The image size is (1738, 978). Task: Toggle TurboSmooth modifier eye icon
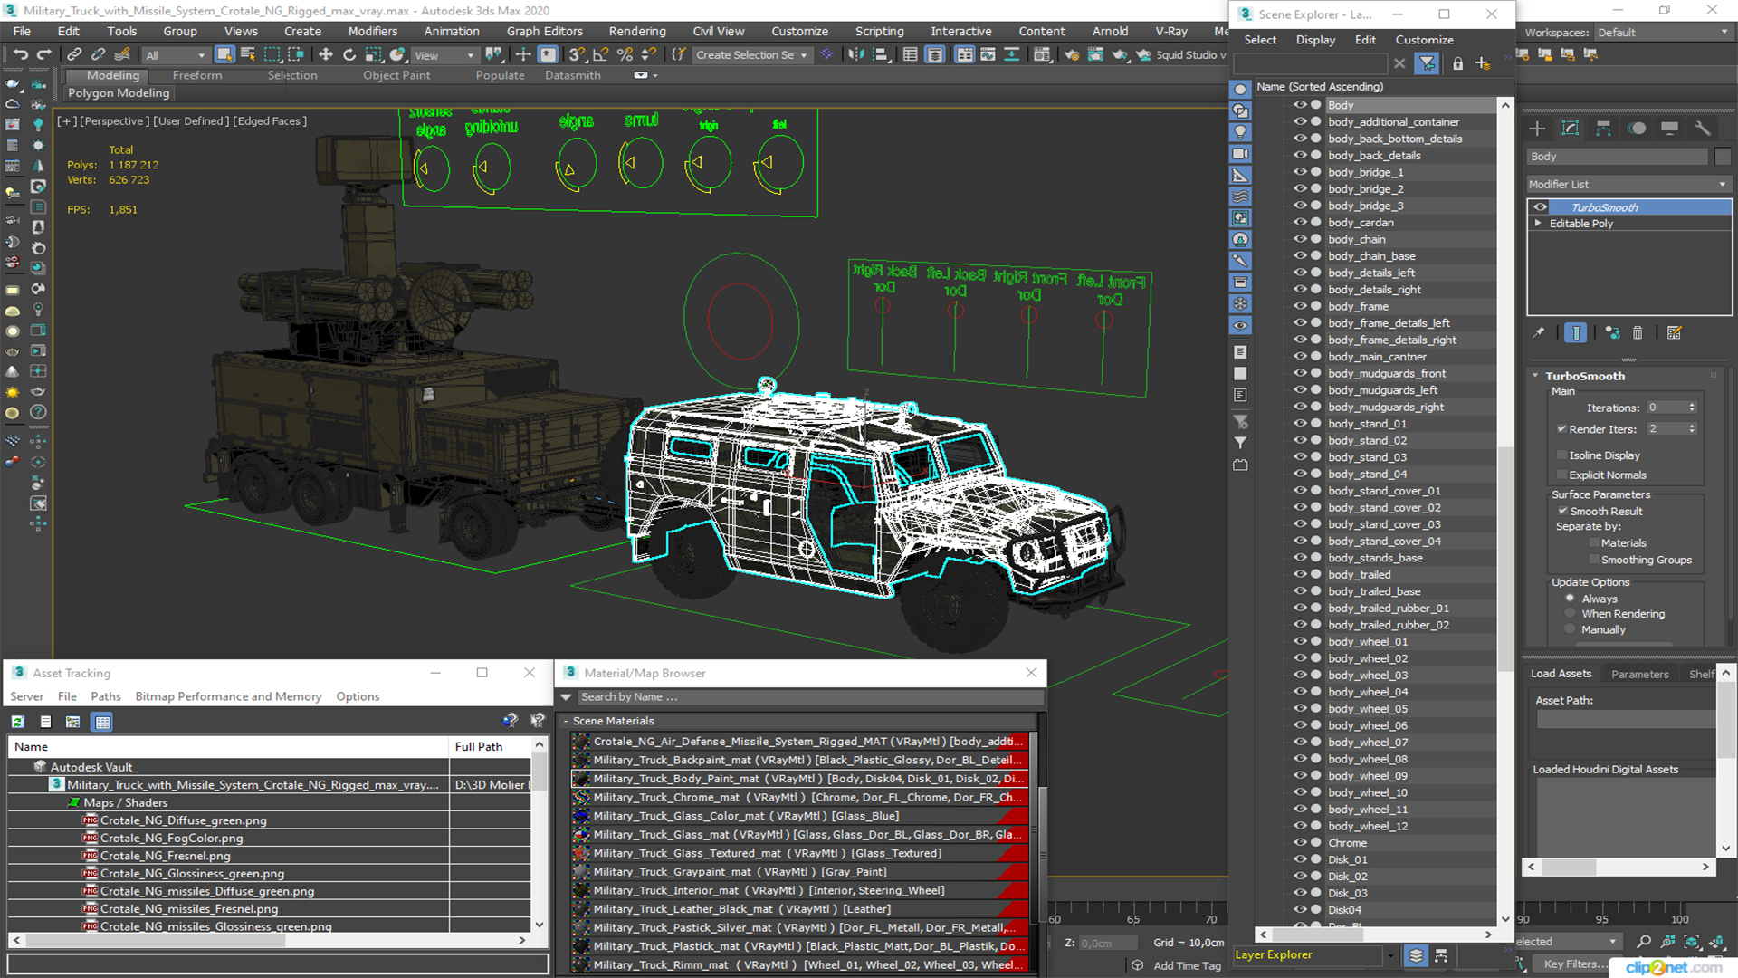1540,207
